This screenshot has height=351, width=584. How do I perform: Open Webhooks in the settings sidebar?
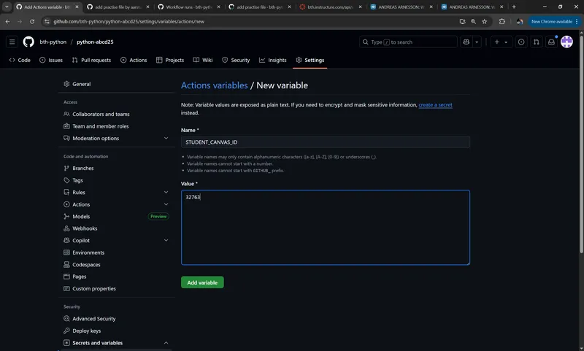tap(85, 228)
